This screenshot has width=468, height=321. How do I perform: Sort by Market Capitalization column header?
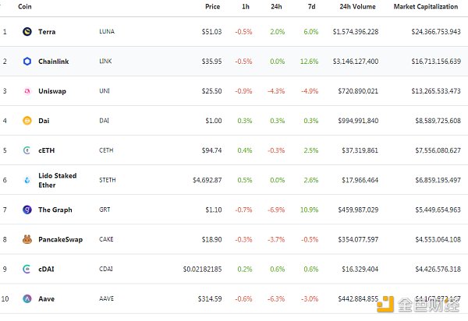point(427,7)
